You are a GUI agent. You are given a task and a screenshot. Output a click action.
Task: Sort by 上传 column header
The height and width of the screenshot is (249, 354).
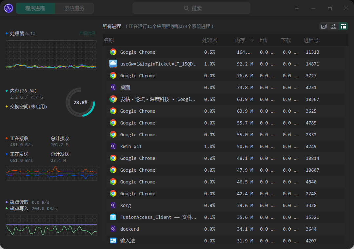263,40
